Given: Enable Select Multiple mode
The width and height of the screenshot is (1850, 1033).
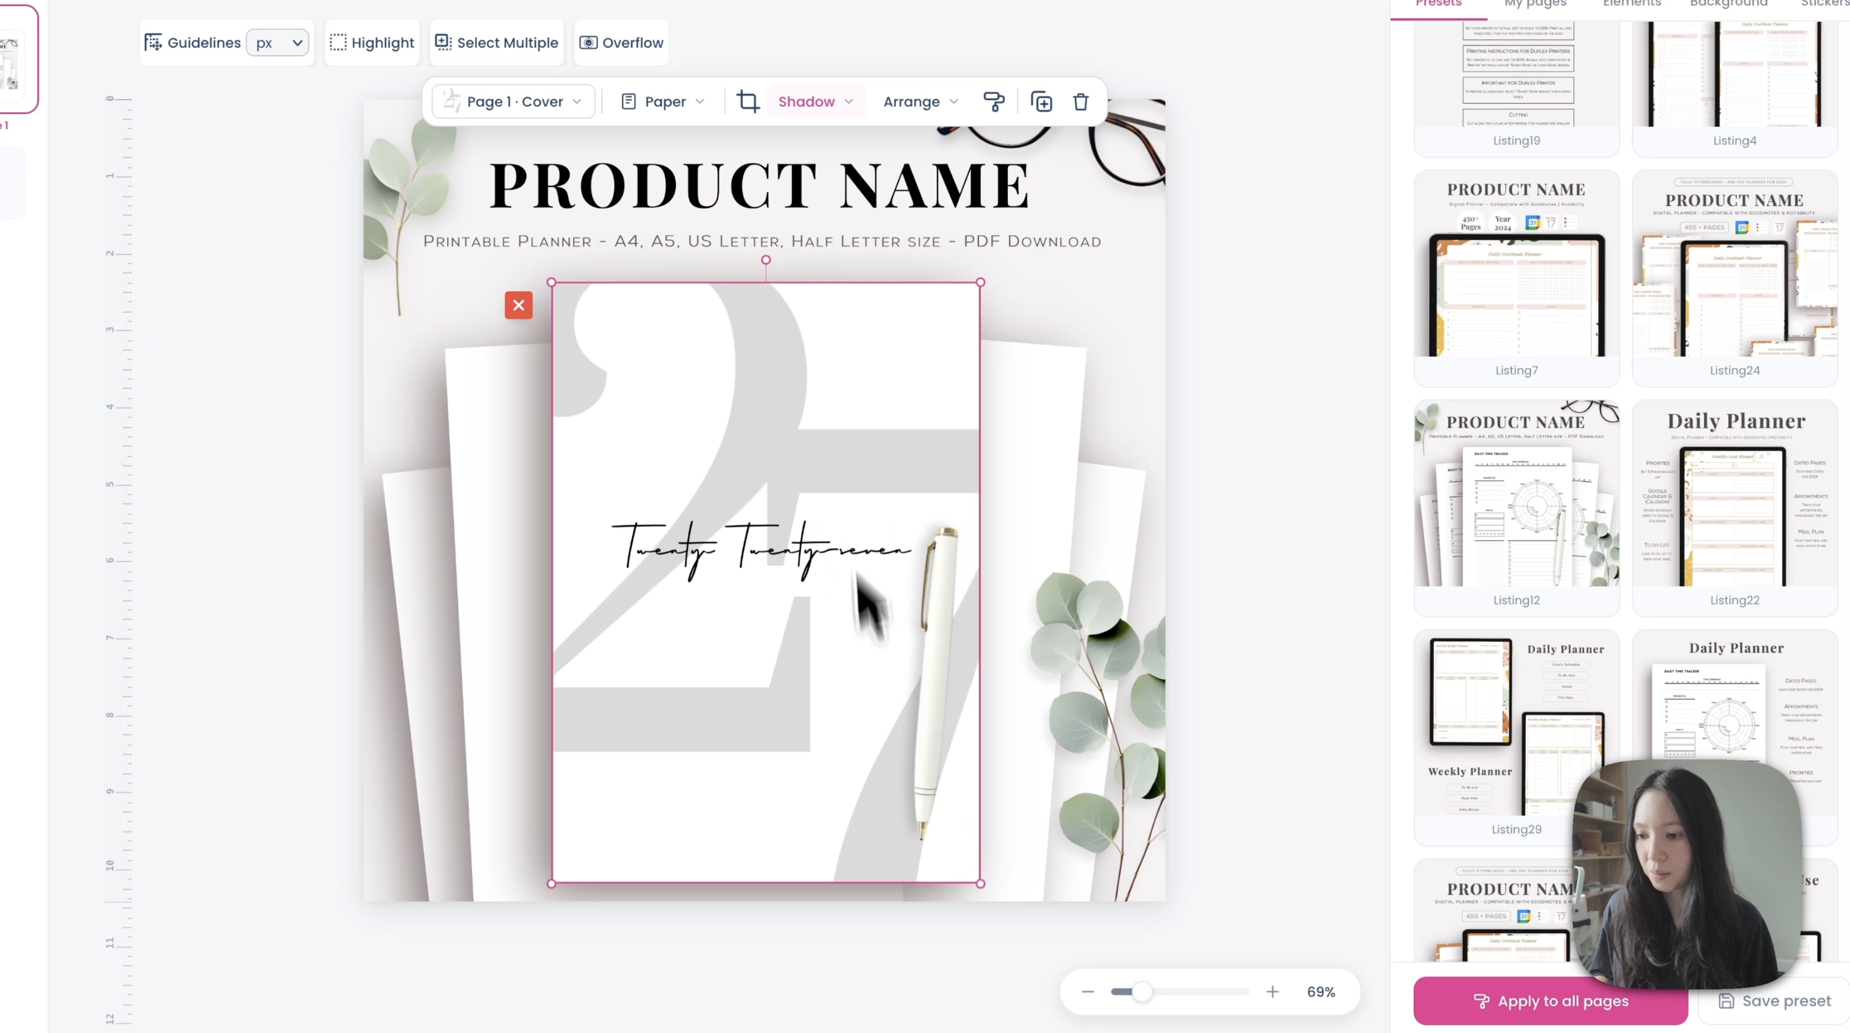Looking at the screenshot, I should click(x=496, y=42).
